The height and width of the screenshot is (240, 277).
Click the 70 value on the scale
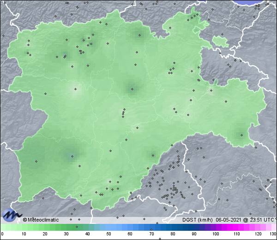151,234
